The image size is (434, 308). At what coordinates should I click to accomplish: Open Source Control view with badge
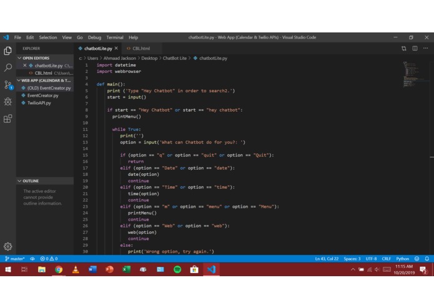[8, 85]
